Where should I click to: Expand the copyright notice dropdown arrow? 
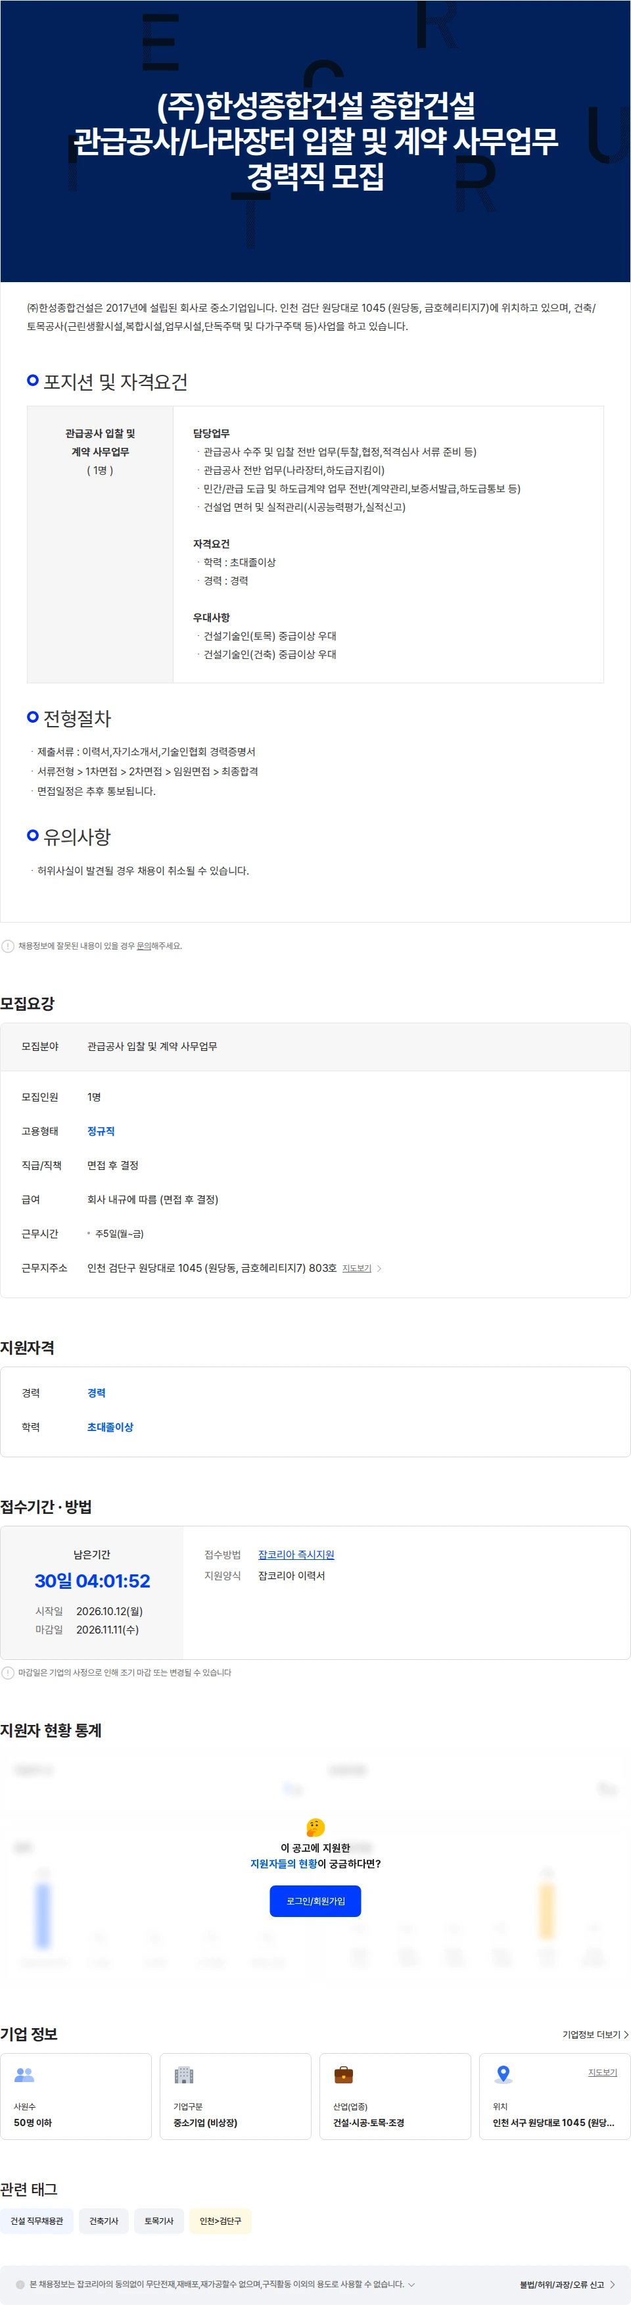(x=411, y=2285)
